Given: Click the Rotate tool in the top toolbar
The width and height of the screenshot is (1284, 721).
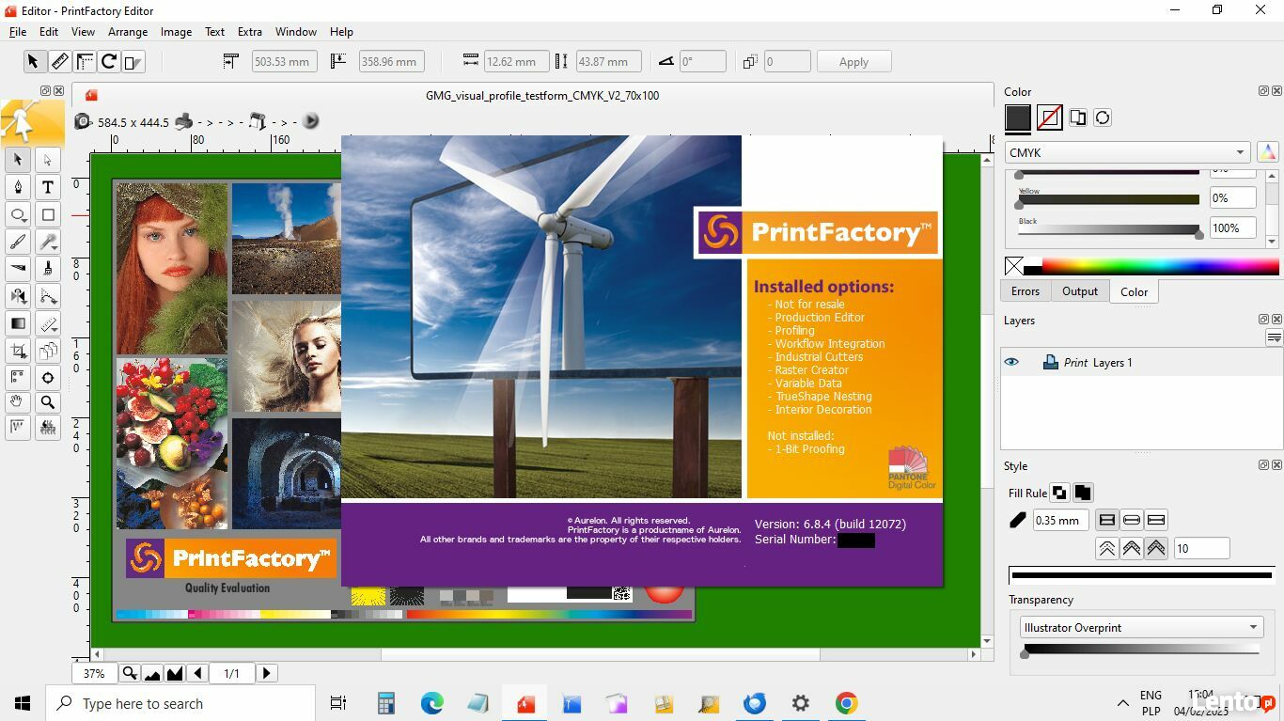Looking at the screenshot, I should [x=109, y=62].
